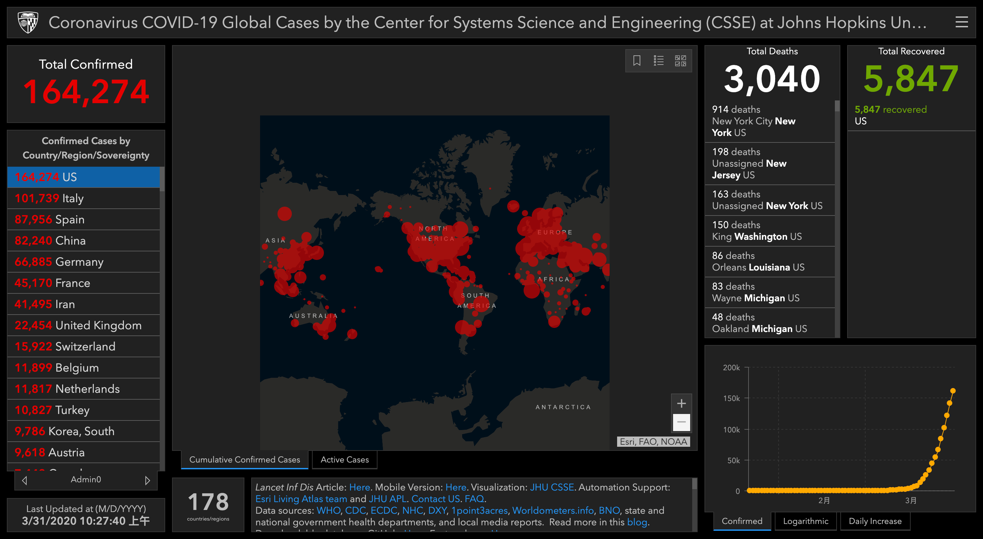983x539 pixels.
Task: Select Korea, South with 9,786 cases
Action: point(84,431)
